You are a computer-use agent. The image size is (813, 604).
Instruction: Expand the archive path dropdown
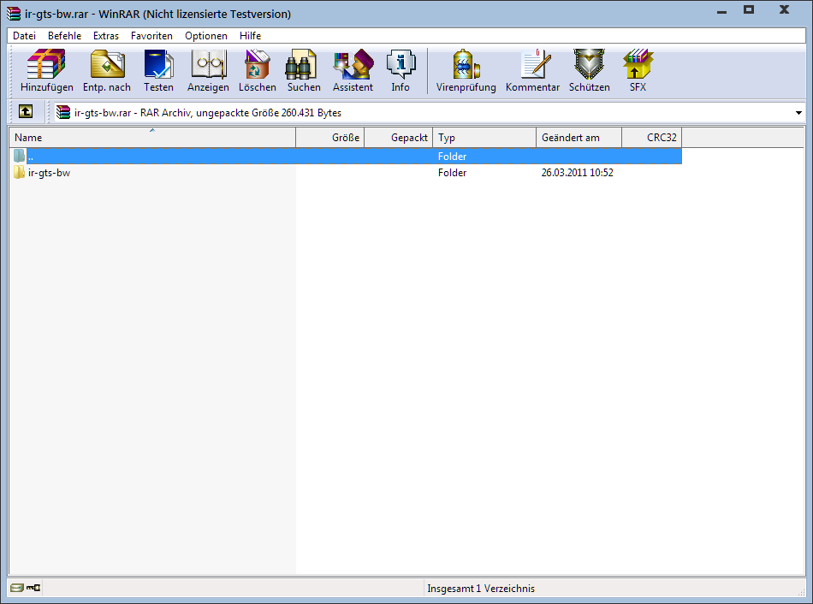798,113
